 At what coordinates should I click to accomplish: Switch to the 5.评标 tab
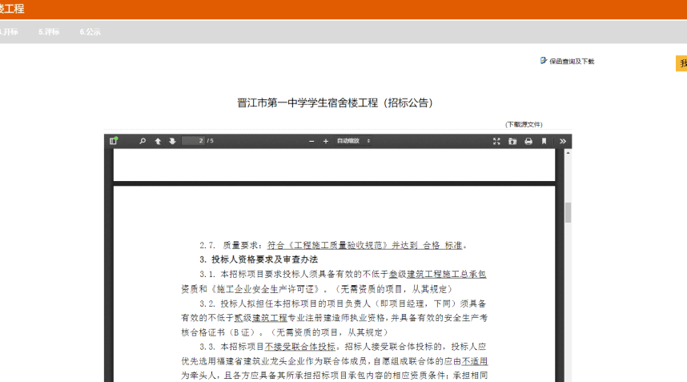tap(49, 31)
